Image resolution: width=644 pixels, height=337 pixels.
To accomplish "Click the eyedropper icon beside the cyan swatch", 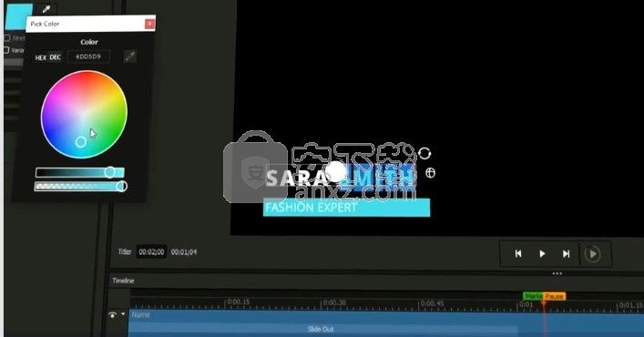I will [46, 9].
